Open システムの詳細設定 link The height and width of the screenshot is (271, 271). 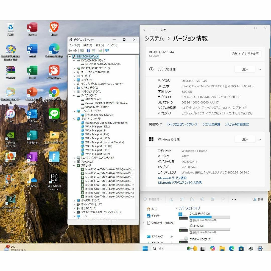coord(237,124)
